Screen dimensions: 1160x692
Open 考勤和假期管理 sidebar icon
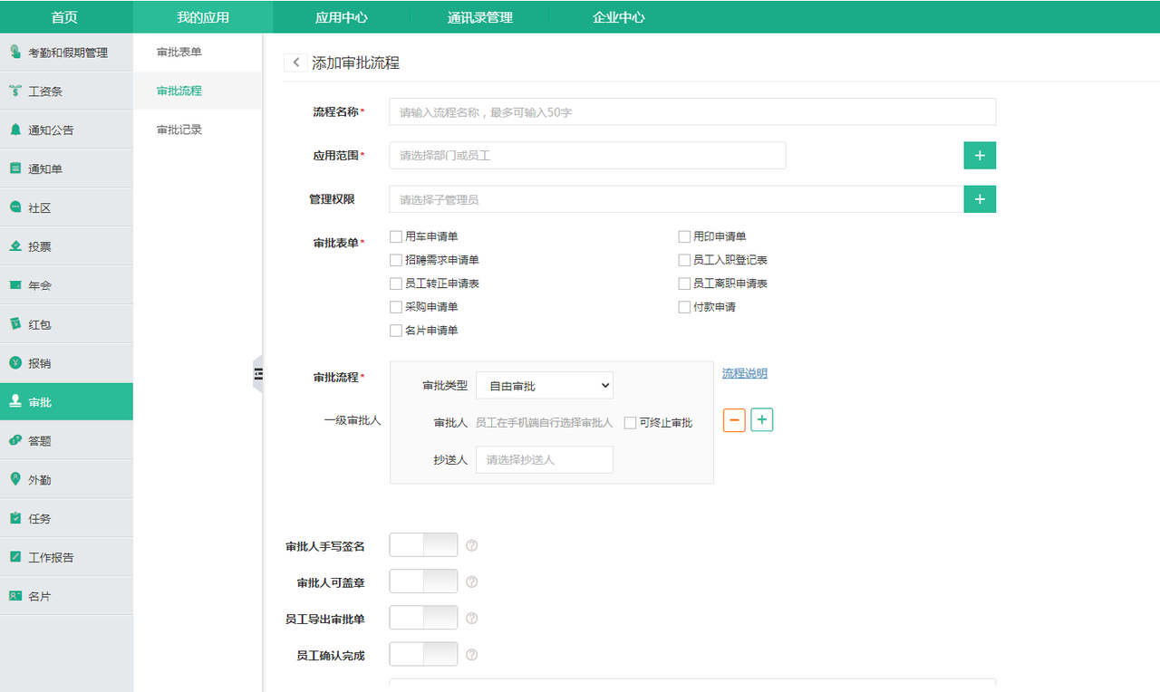(15, 52)
